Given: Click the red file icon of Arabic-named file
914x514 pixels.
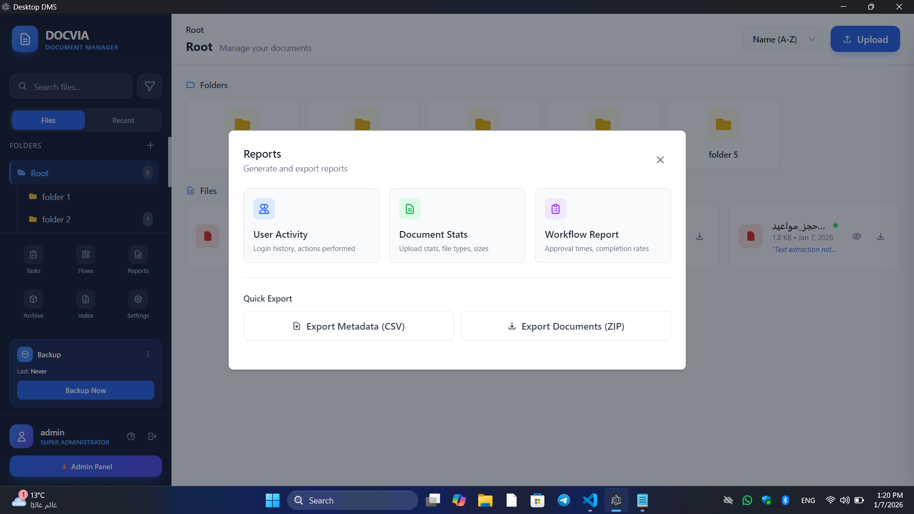Looking at the screenshot, I should (x=751, y=236).
